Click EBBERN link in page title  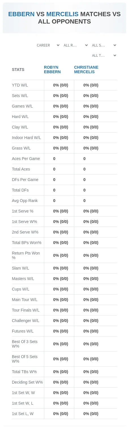click(21, 14)
